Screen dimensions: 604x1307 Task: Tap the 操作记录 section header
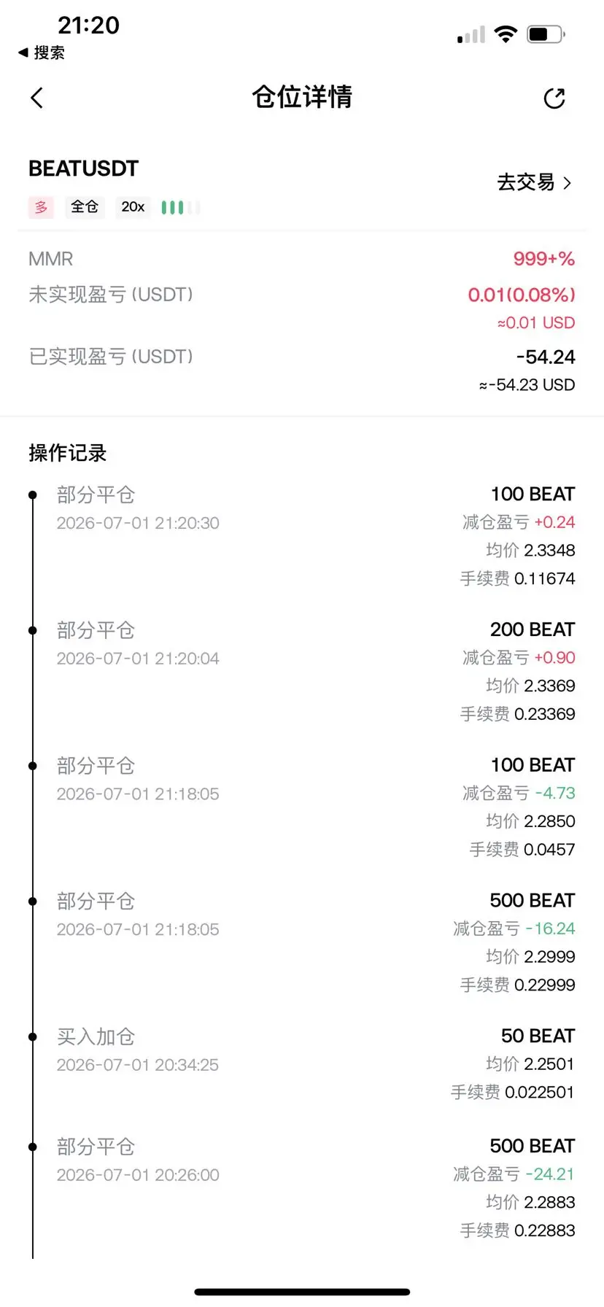coord(68,453)
